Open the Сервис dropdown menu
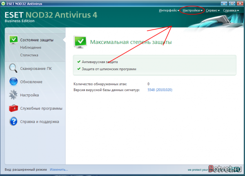The width and height of the screenshot is (245, 176). click(213, 11)
